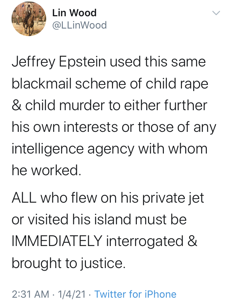Screen dimensions: 231x302
Task: Select the phrase 'intelligence agency' in tweet
Action: pos(73,150)
